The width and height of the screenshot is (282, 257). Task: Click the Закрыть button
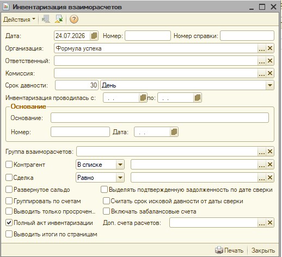(263, 250)
